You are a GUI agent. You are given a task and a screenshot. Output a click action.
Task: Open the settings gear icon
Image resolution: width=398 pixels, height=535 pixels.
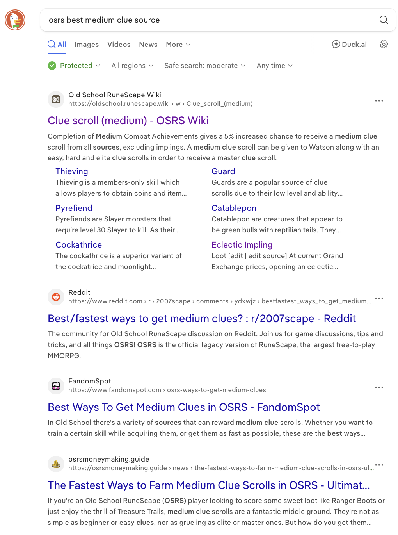(x=384, y=45)
